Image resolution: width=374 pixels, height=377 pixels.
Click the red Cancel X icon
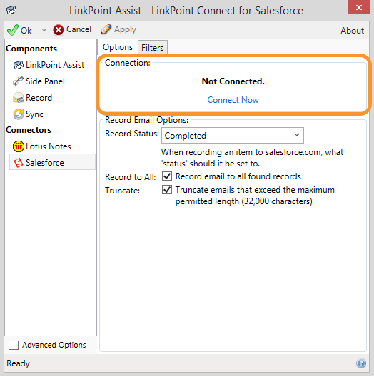click(x=58, y=30)
